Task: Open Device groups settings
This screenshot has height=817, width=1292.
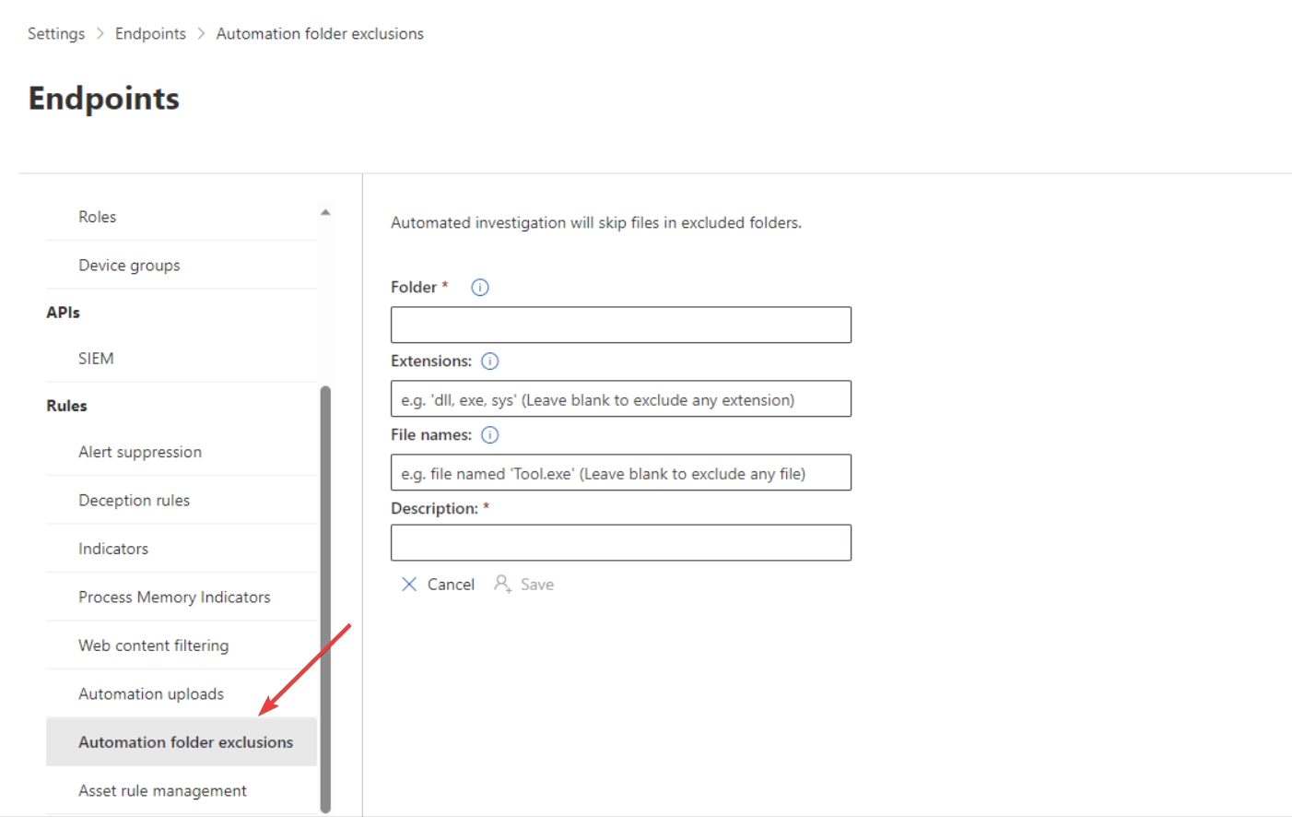Action: pyautogui.click(x=129, y=265)
